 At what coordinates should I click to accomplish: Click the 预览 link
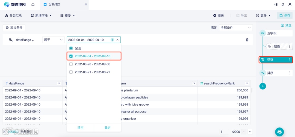(288, 26)
